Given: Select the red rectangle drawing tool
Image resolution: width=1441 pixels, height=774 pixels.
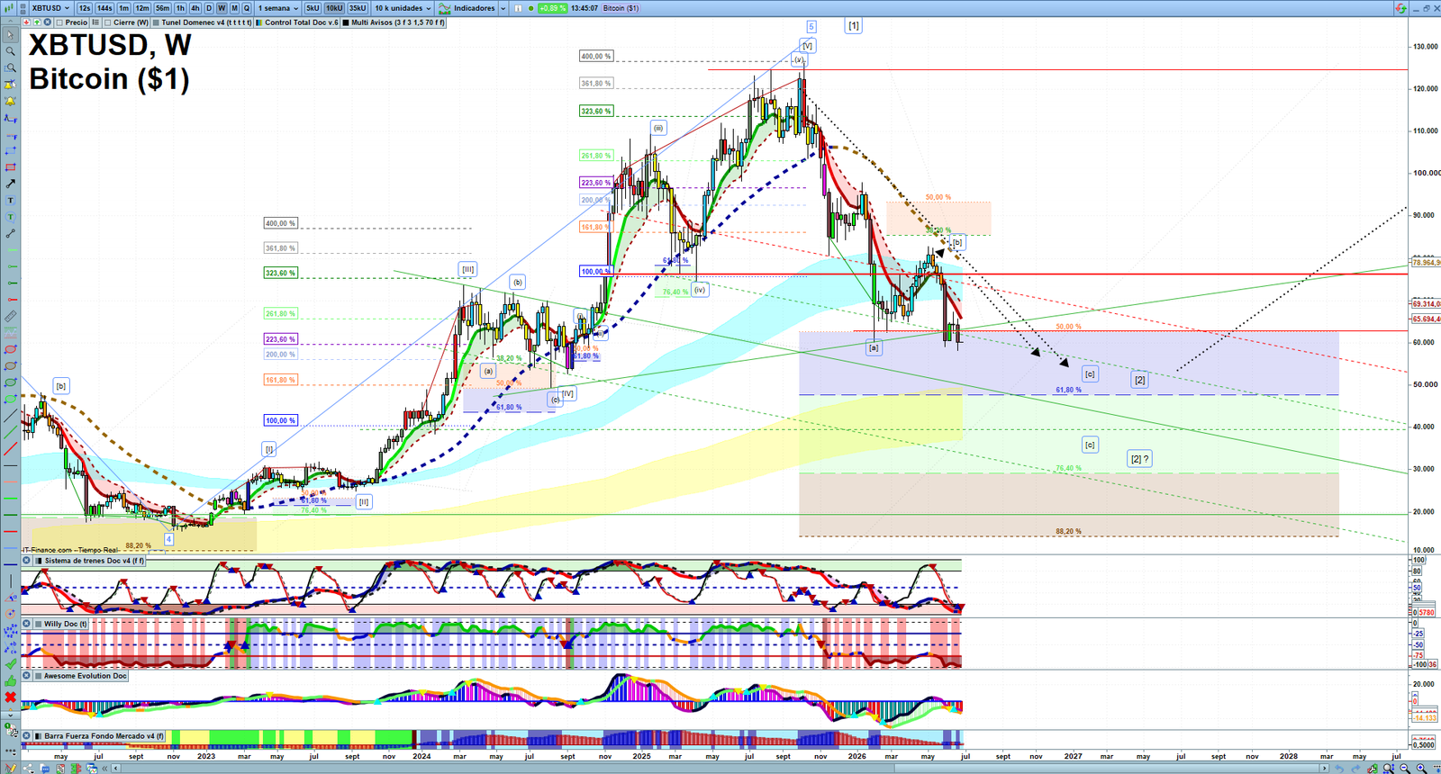Looking at the screenshot, I should click(11, 166).
